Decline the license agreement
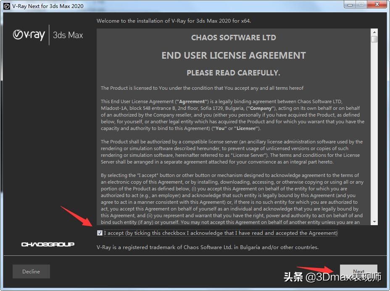 click(31, 271)
